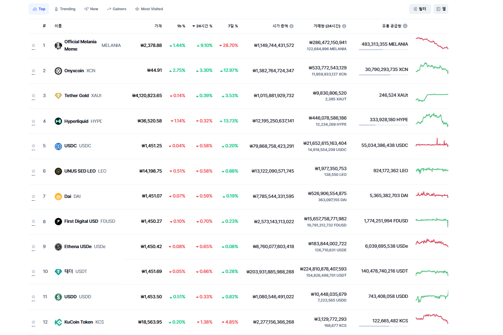The height and width of the screenshot is (335, 503).
Task: Open the Tether Gold 7-day sparkline chart
Action: point(432,98)
